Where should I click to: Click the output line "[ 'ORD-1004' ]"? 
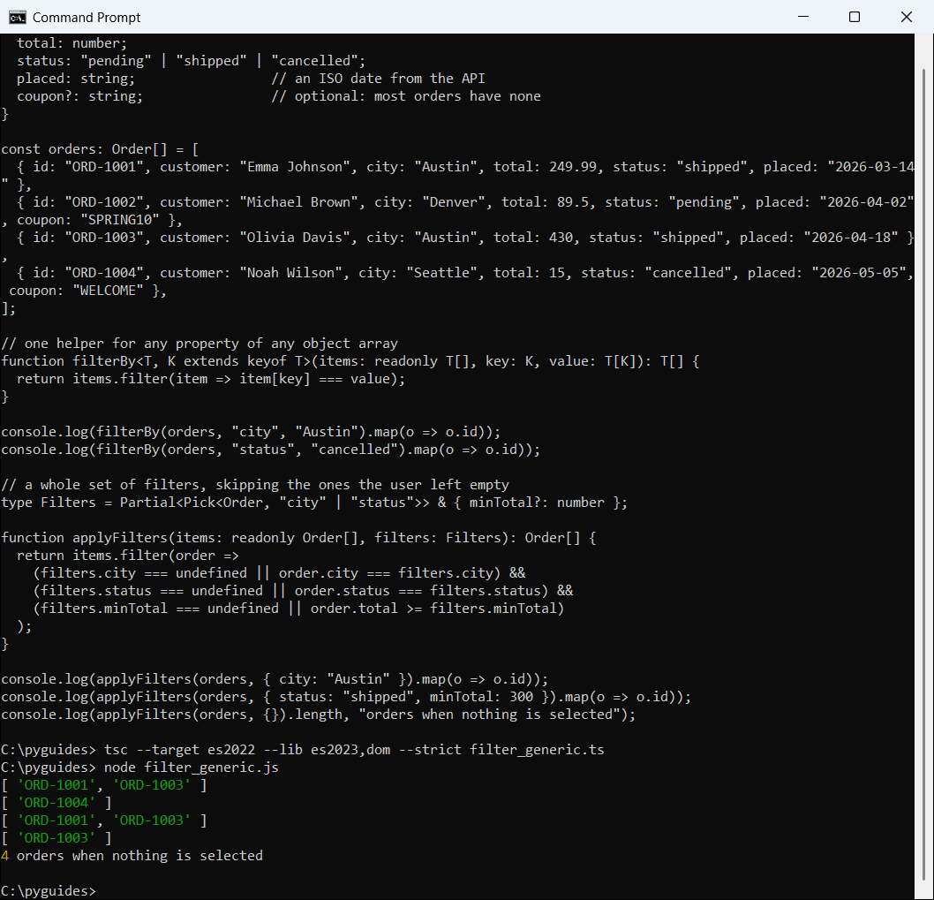coord(56,803)
